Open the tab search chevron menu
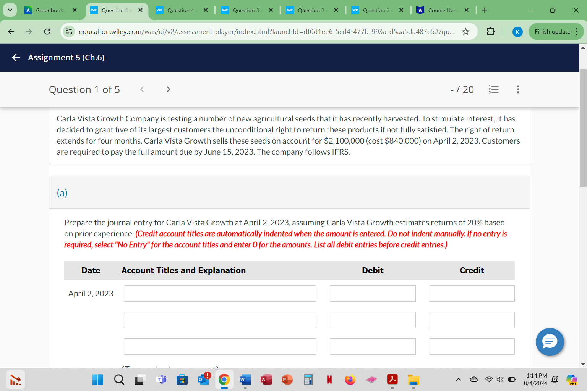The height and width of the screenshot is (391, 587). (10, 10)
